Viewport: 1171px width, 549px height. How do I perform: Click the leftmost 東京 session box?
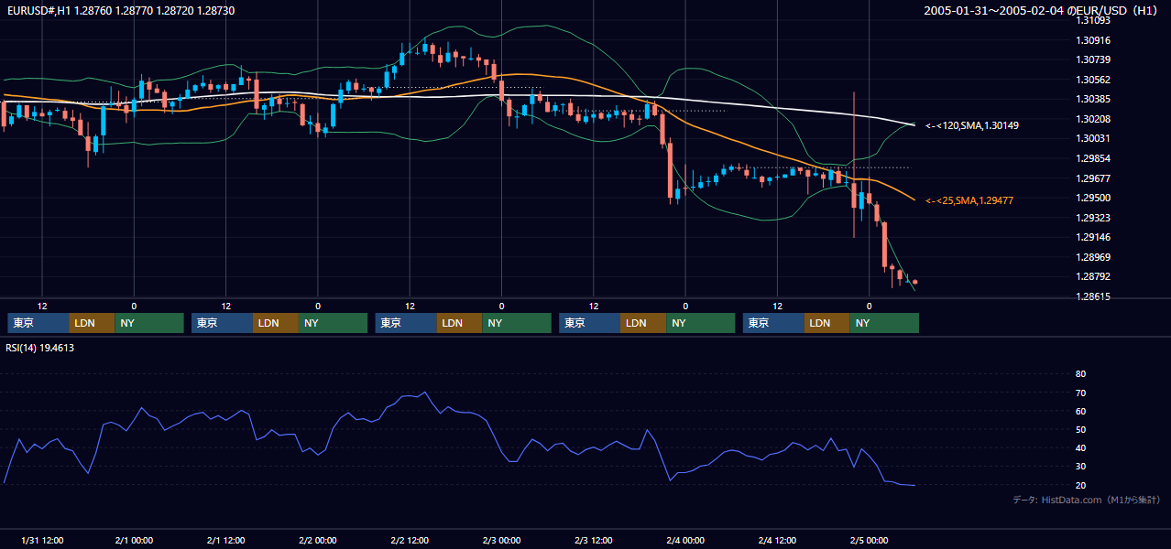coord(38,323)
